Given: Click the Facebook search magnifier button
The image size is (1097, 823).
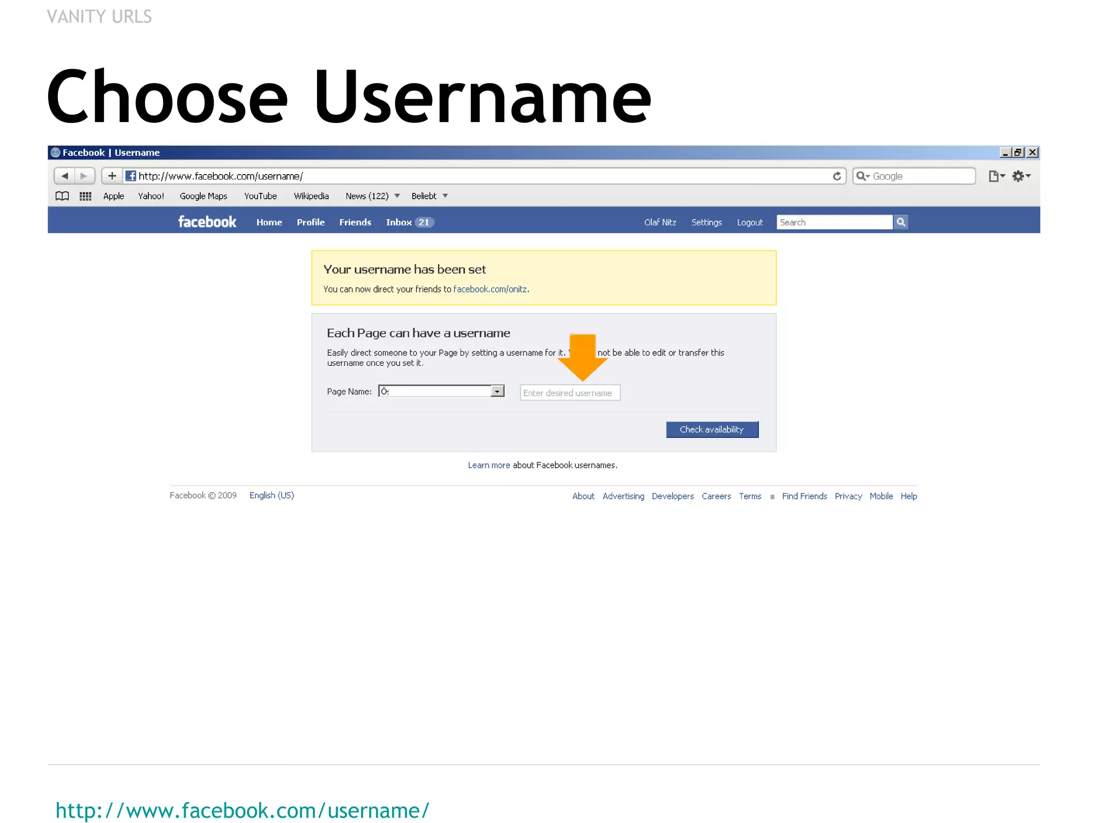Looking at the screenshot, I should pos(901,222).
